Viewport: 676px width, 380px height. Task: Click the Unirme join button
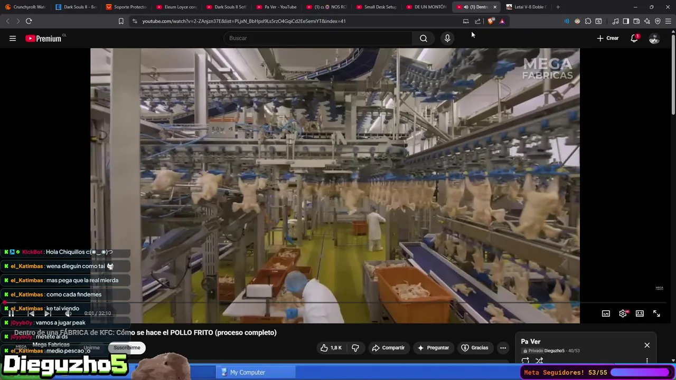[x=91, y=348]
